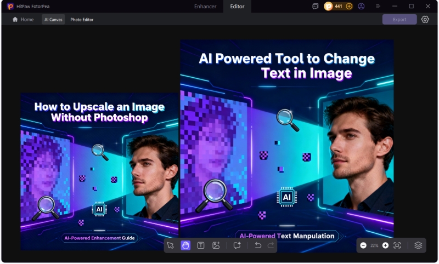The height and width of the screenshot is (264, 439).
Task: Maximize the HitPaw FotorPea window
Action: [411, 6]
